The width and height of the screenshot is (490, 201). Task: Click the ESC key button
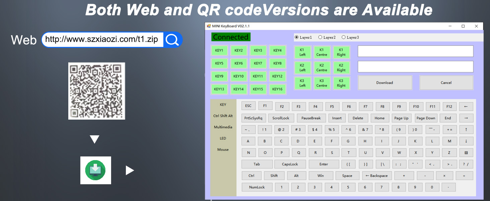(248, 106)
